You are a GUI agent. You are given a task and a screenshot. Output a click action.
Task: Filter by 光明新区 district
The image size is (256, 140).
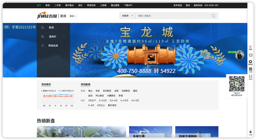[126, 91]
